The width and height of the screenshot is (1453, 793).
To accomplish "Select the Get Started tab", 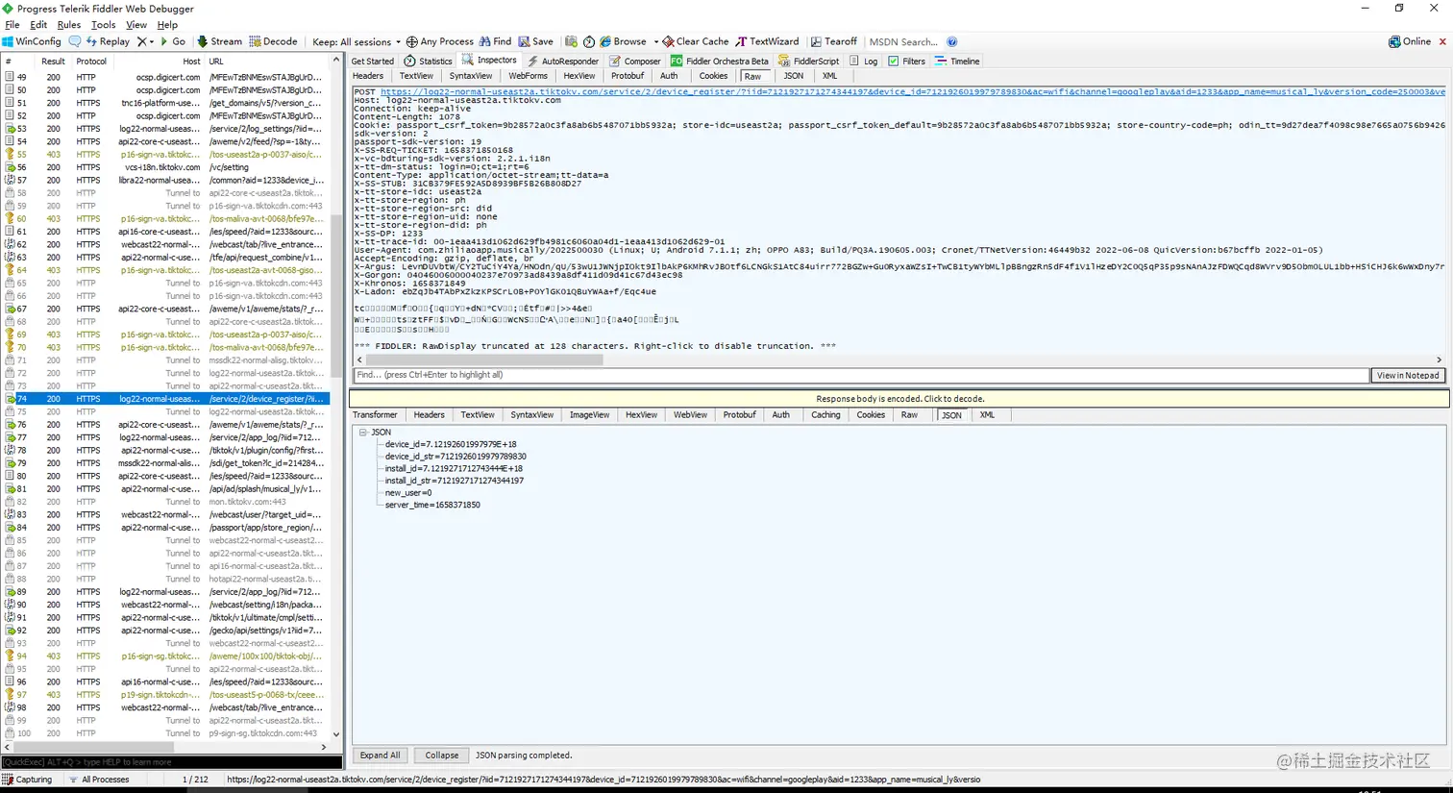I will coord(373,61).
